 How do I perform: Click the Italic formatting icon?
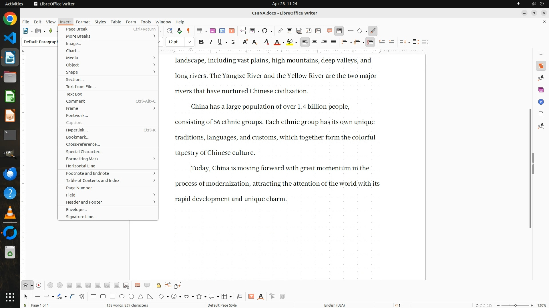point(211,42)
